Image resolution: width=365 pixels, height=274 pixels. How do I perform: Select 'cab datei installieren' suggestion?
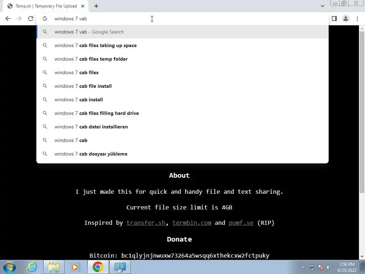(x=182, y=127)
